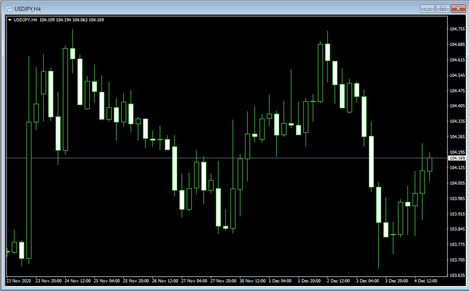Click the 23 Nov 20:00 time label

click(x=48, y=281)
